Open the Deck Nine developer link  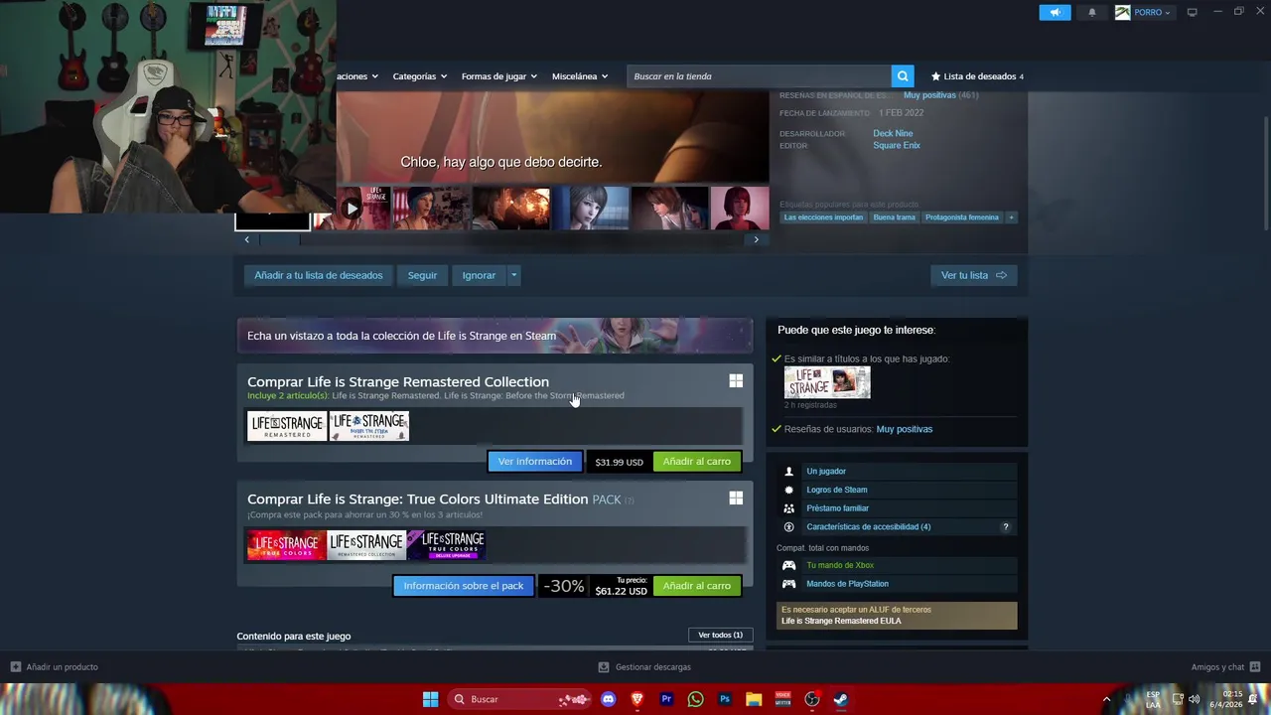coord(893,133)
